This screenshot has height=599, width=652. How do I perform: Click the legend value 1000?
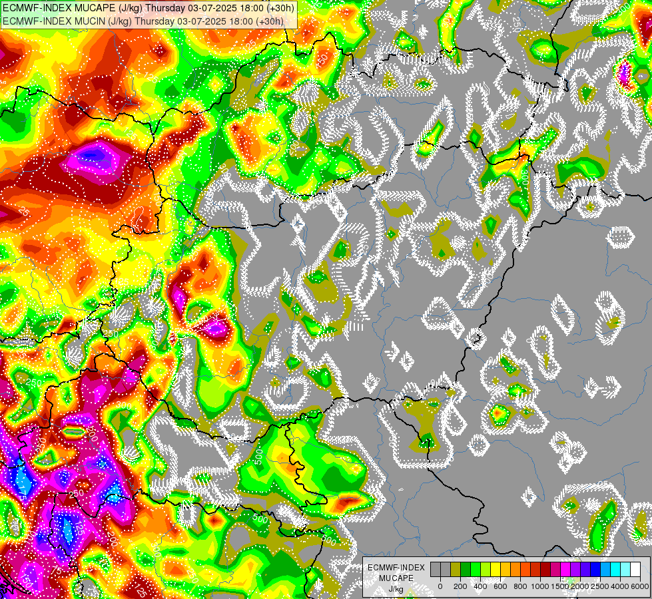(540, 586)
